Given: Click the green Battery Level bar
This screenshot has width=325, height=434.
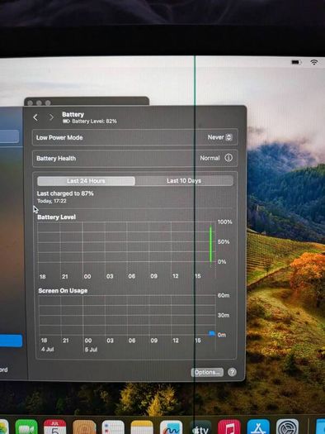Looking at the screenshot, I should [x=210, y=244].
